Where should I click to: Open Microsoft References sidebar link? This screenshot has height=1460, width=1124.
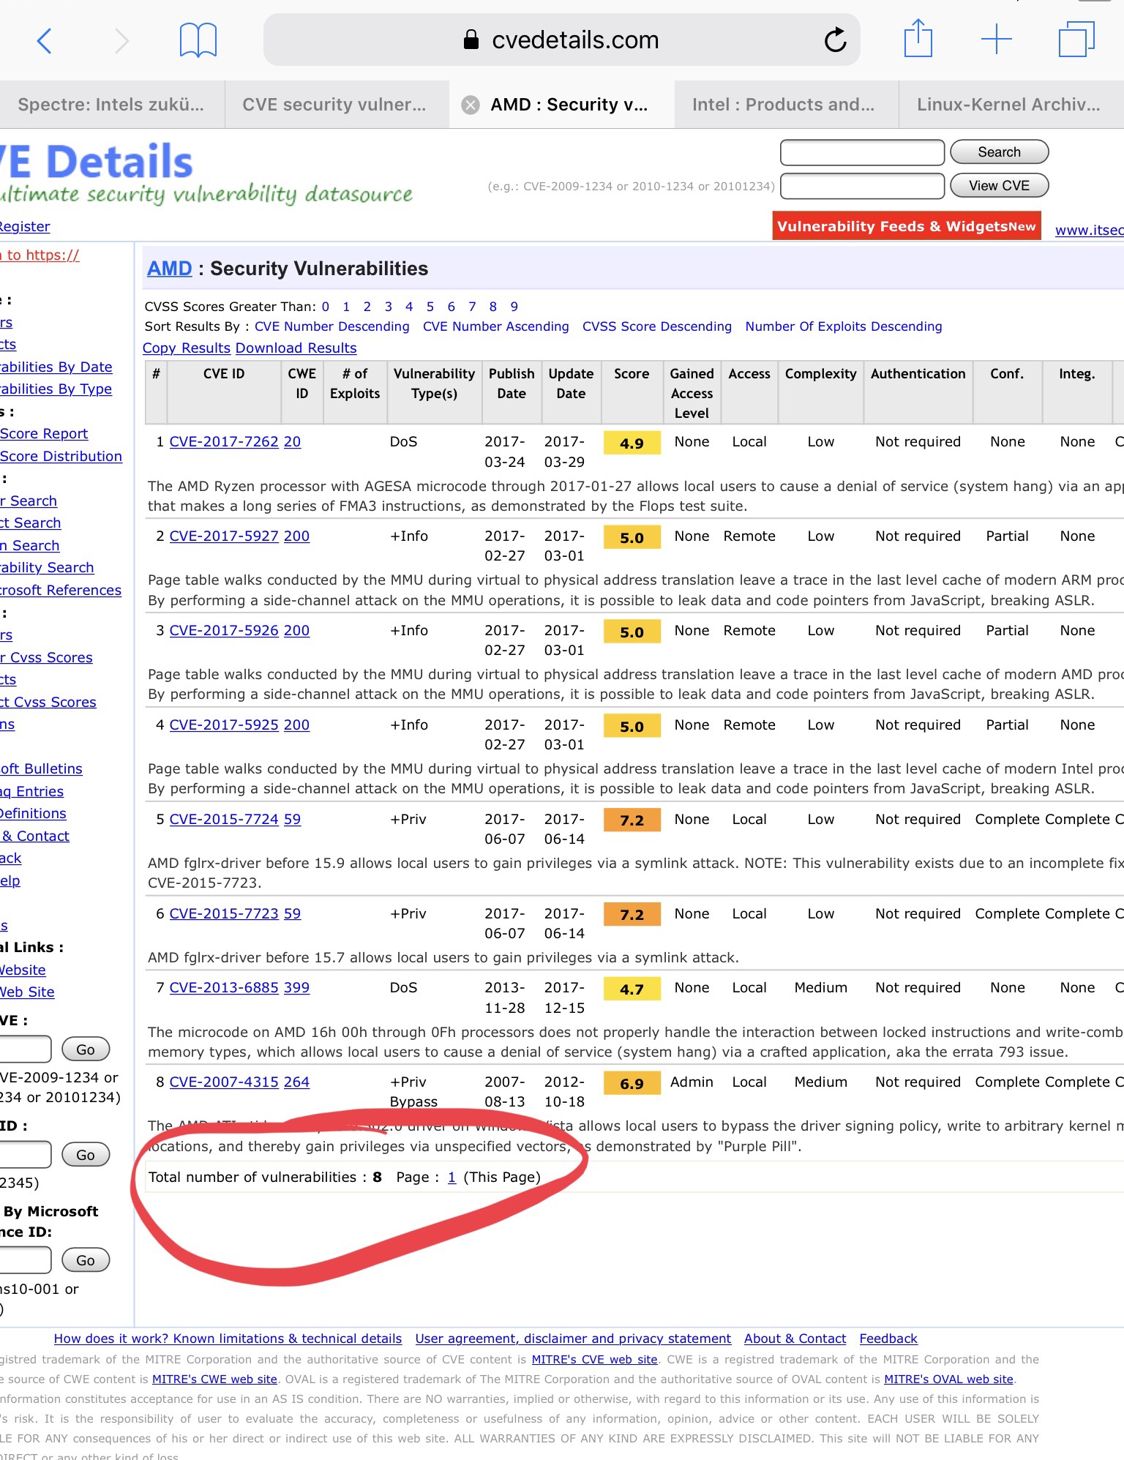coord(61,591)
